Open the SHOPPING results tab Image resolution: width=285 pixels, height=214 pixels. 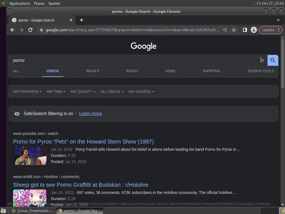(x=212, y=71)
